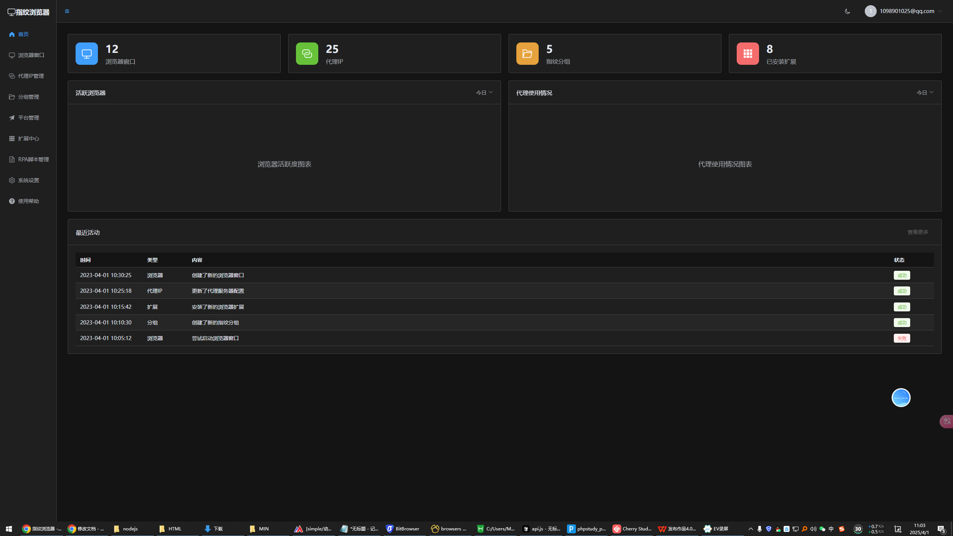Click the 查看更多 link in 最近活动
Screen dimensions: 953x536
click(x=918, y=232)
